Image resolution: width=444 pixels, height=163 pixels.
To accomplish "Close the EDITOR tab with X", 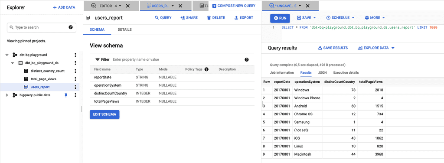I will click(x=128, y=6).
